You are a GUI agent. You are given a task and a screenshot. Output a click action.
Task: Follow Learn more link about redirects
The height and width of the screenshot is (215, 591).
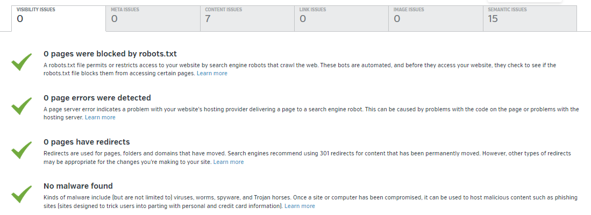tap(229, 162)
